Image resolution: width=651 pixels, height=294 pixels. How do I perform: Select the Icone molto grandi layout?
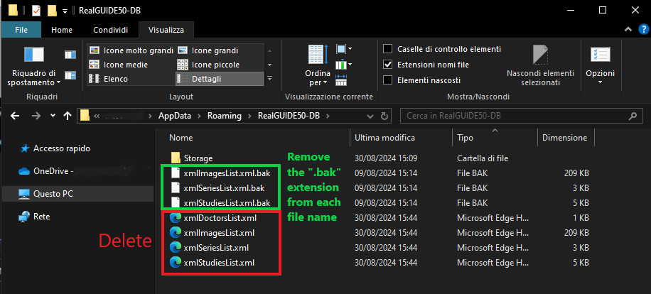click(x=131, y=50)
